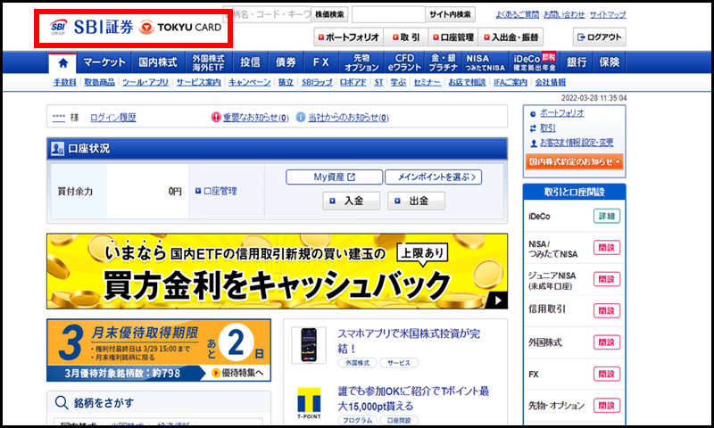The image size is (714, 428).
Task: Click 開設 for NISA/つみたてNISA
Action: tap(607, 248)
